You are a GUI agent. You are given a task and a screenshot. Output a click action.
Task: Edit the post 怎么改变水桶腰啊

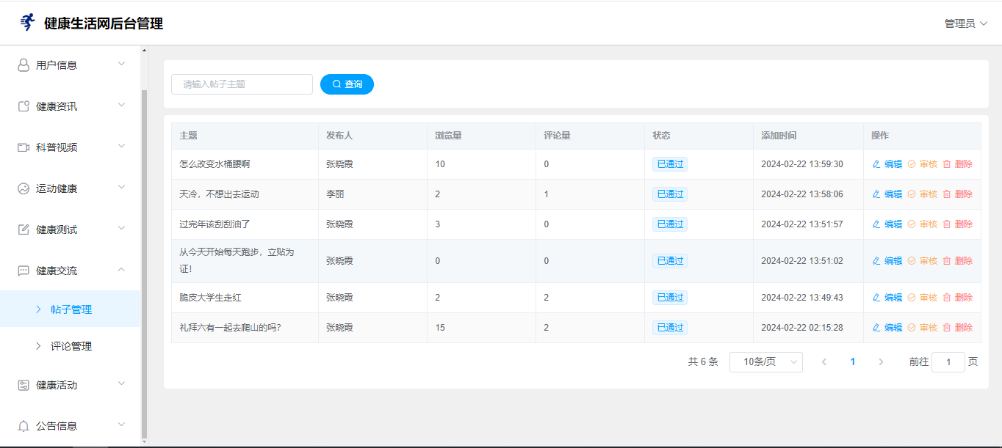(887, 164)
